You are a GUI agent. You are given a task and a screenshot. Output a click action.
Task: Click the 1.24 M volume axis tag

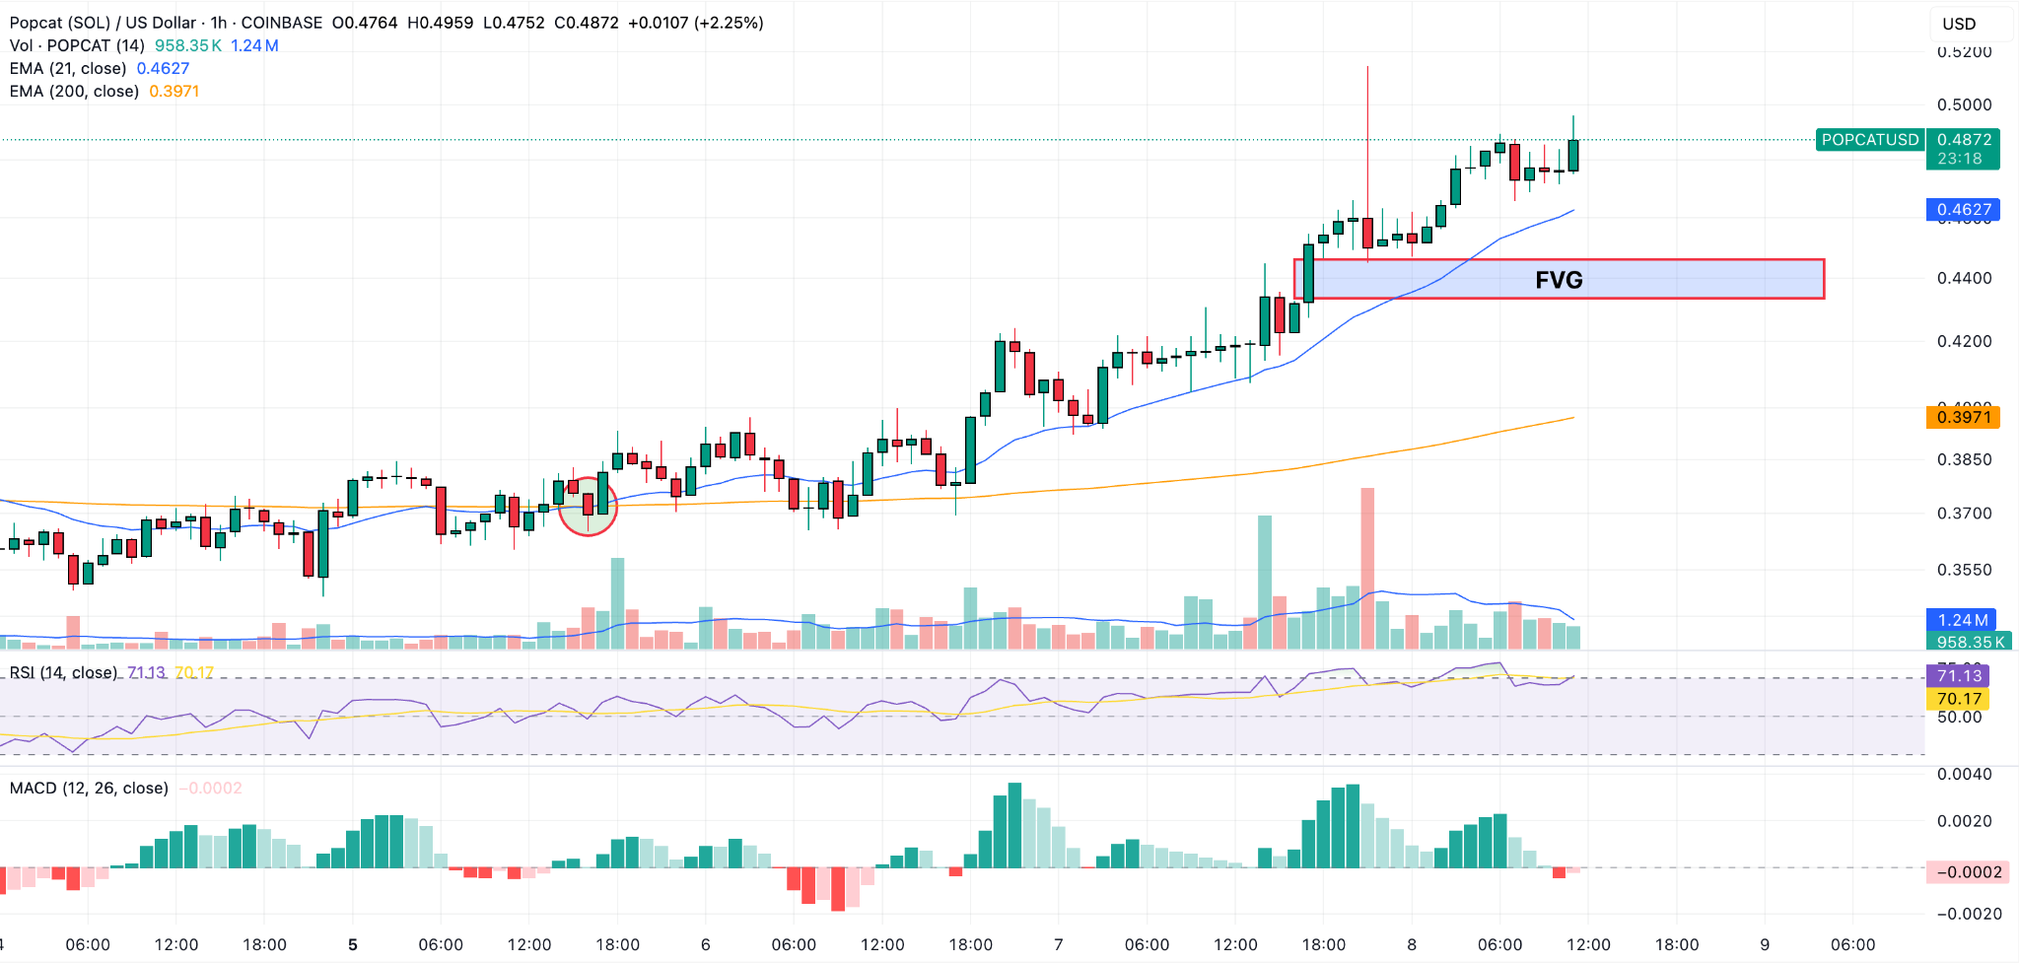coord(1962,620)
